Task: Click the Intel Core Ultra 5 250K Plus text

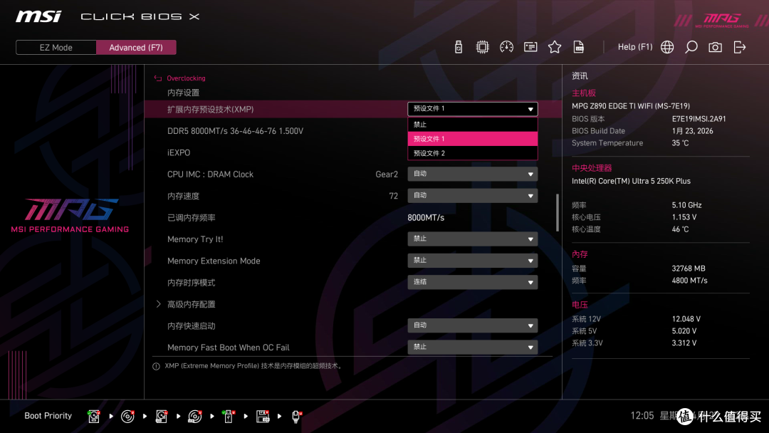Action: [631, 181]
